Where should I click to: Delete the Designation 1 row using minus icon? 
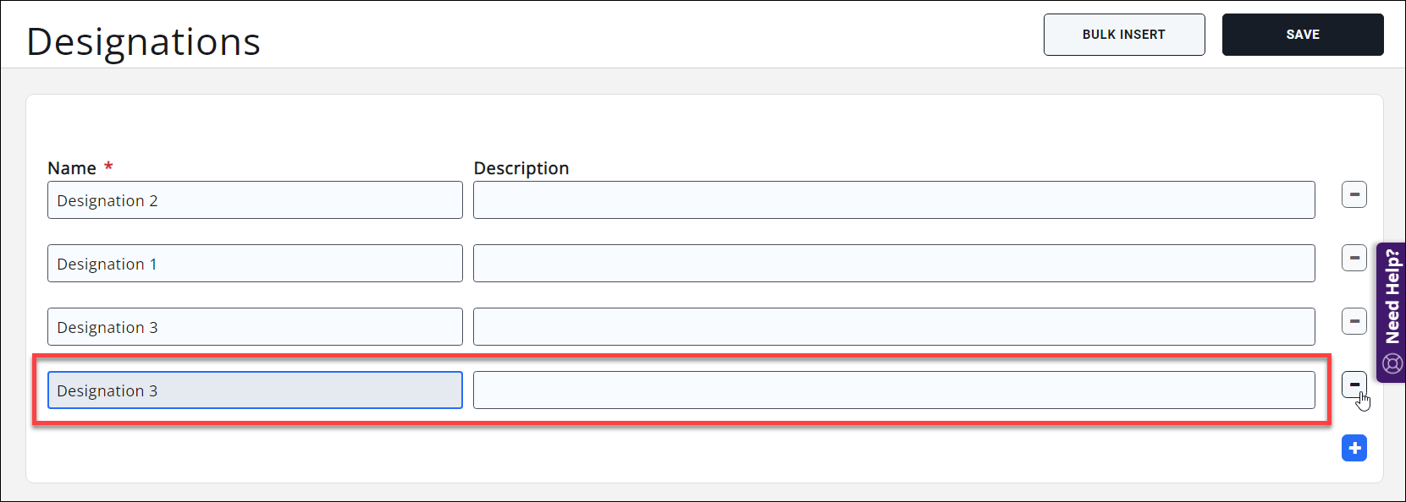tap(1354, 258)
